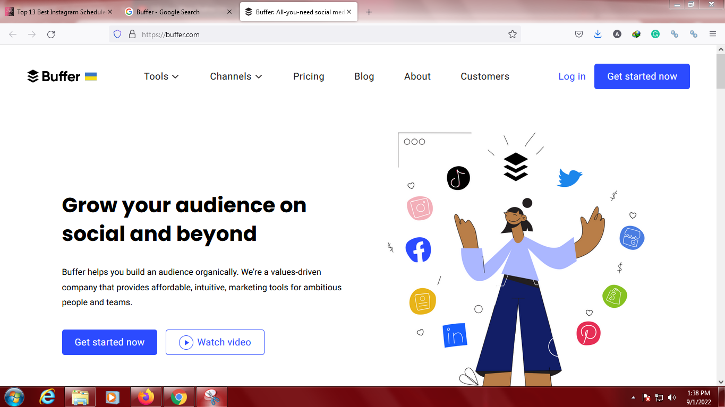The height and width of the screenshot is (407, 725).
Task: Save page to Pocket
Action: click(x=579, y=34)
